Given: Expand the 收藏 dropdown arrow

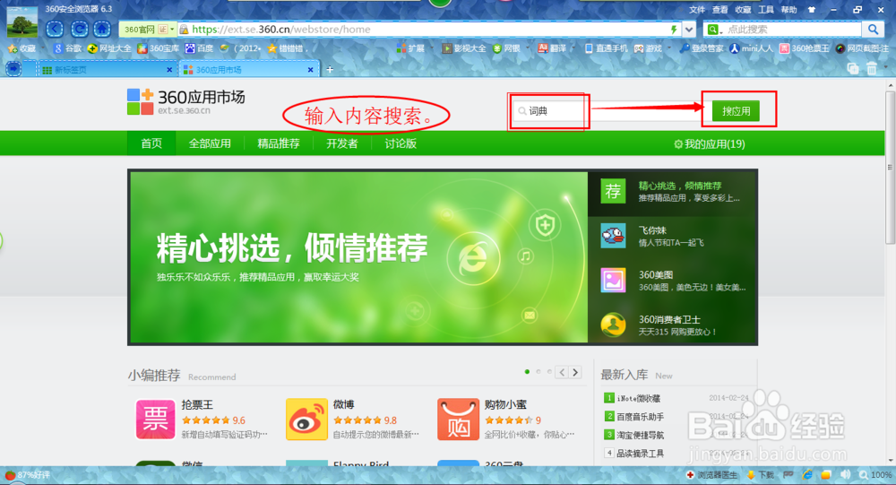Looking at the screenshot, I should click(41, 48).
